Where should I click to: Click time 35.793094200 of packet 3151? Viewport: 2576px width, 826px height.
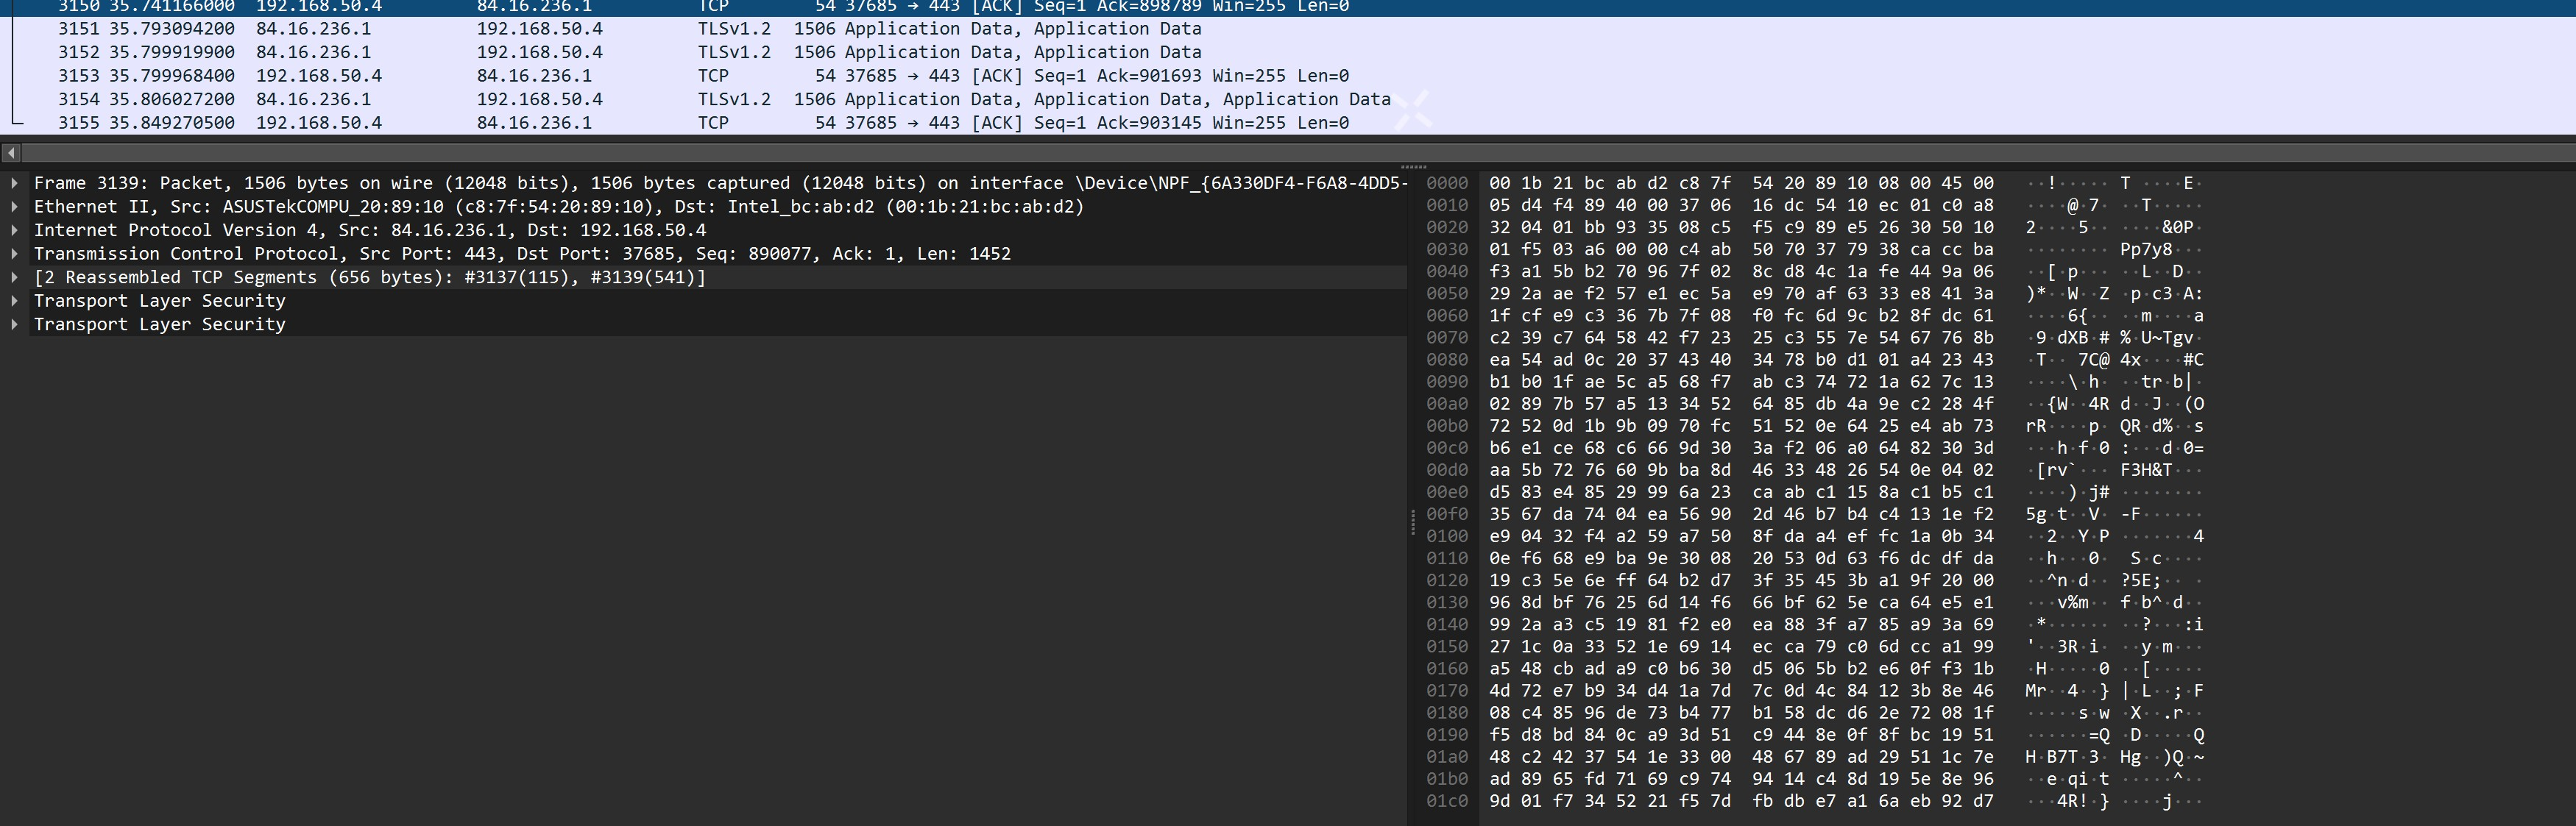(x=172, y=29)
